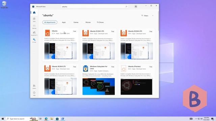Open the Gaming section in the sidebar
Screen dimensions: 216x121
point(34,27)
